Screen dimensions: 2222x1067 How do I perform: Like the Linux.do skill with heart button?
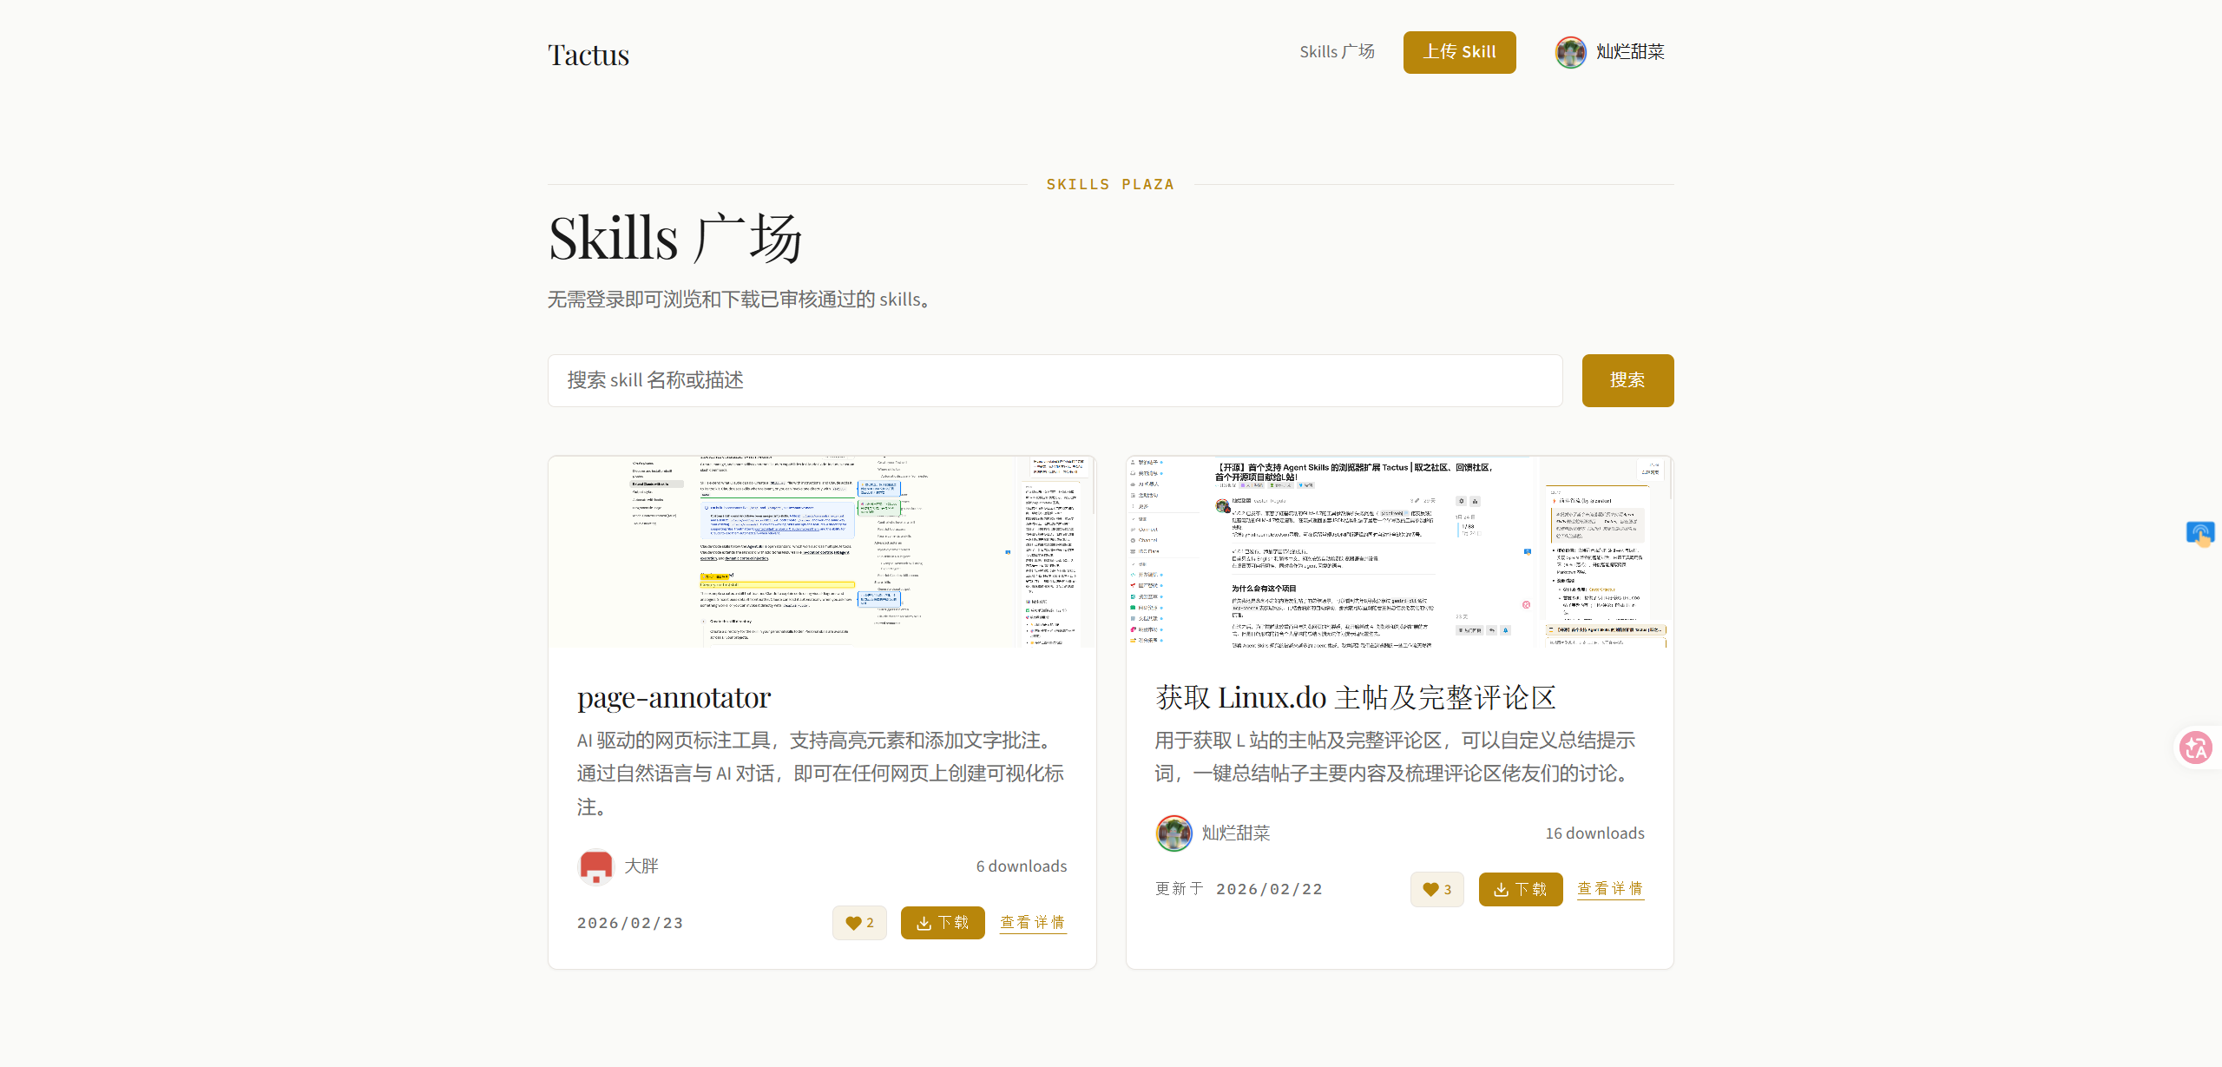1436,890
